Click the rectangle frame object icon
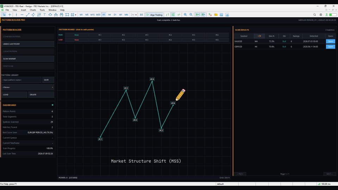 click(x=67, y=15)
